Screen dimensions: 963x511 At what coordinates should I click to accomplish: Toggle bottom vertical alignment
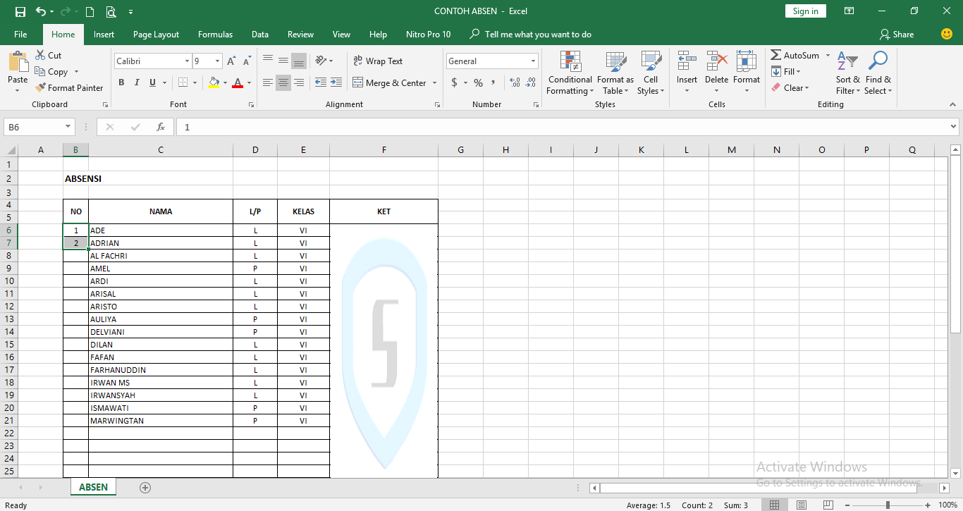click(x=299, y=61)
